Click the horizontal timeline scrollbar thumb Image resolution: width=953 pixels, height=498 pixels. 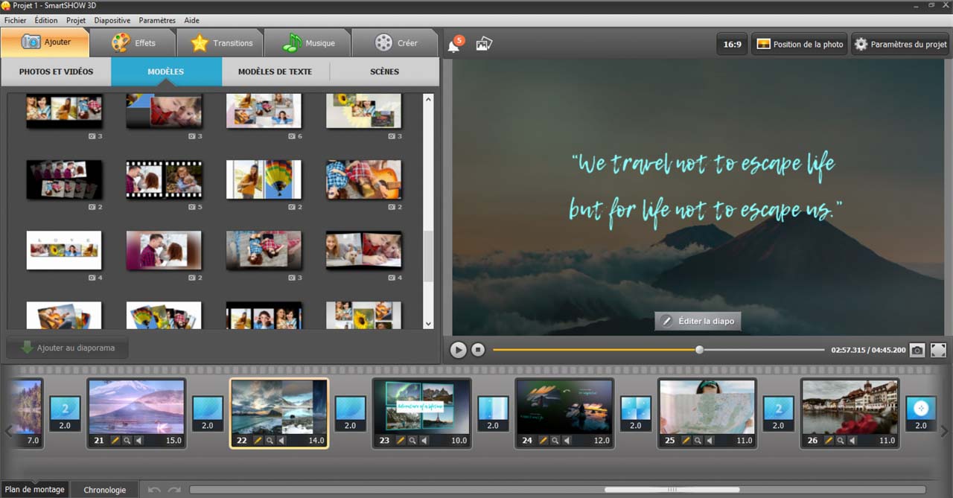(672, 490)
